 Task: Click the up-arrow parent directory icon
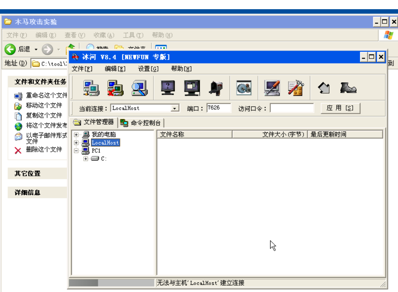coord(324,88)
